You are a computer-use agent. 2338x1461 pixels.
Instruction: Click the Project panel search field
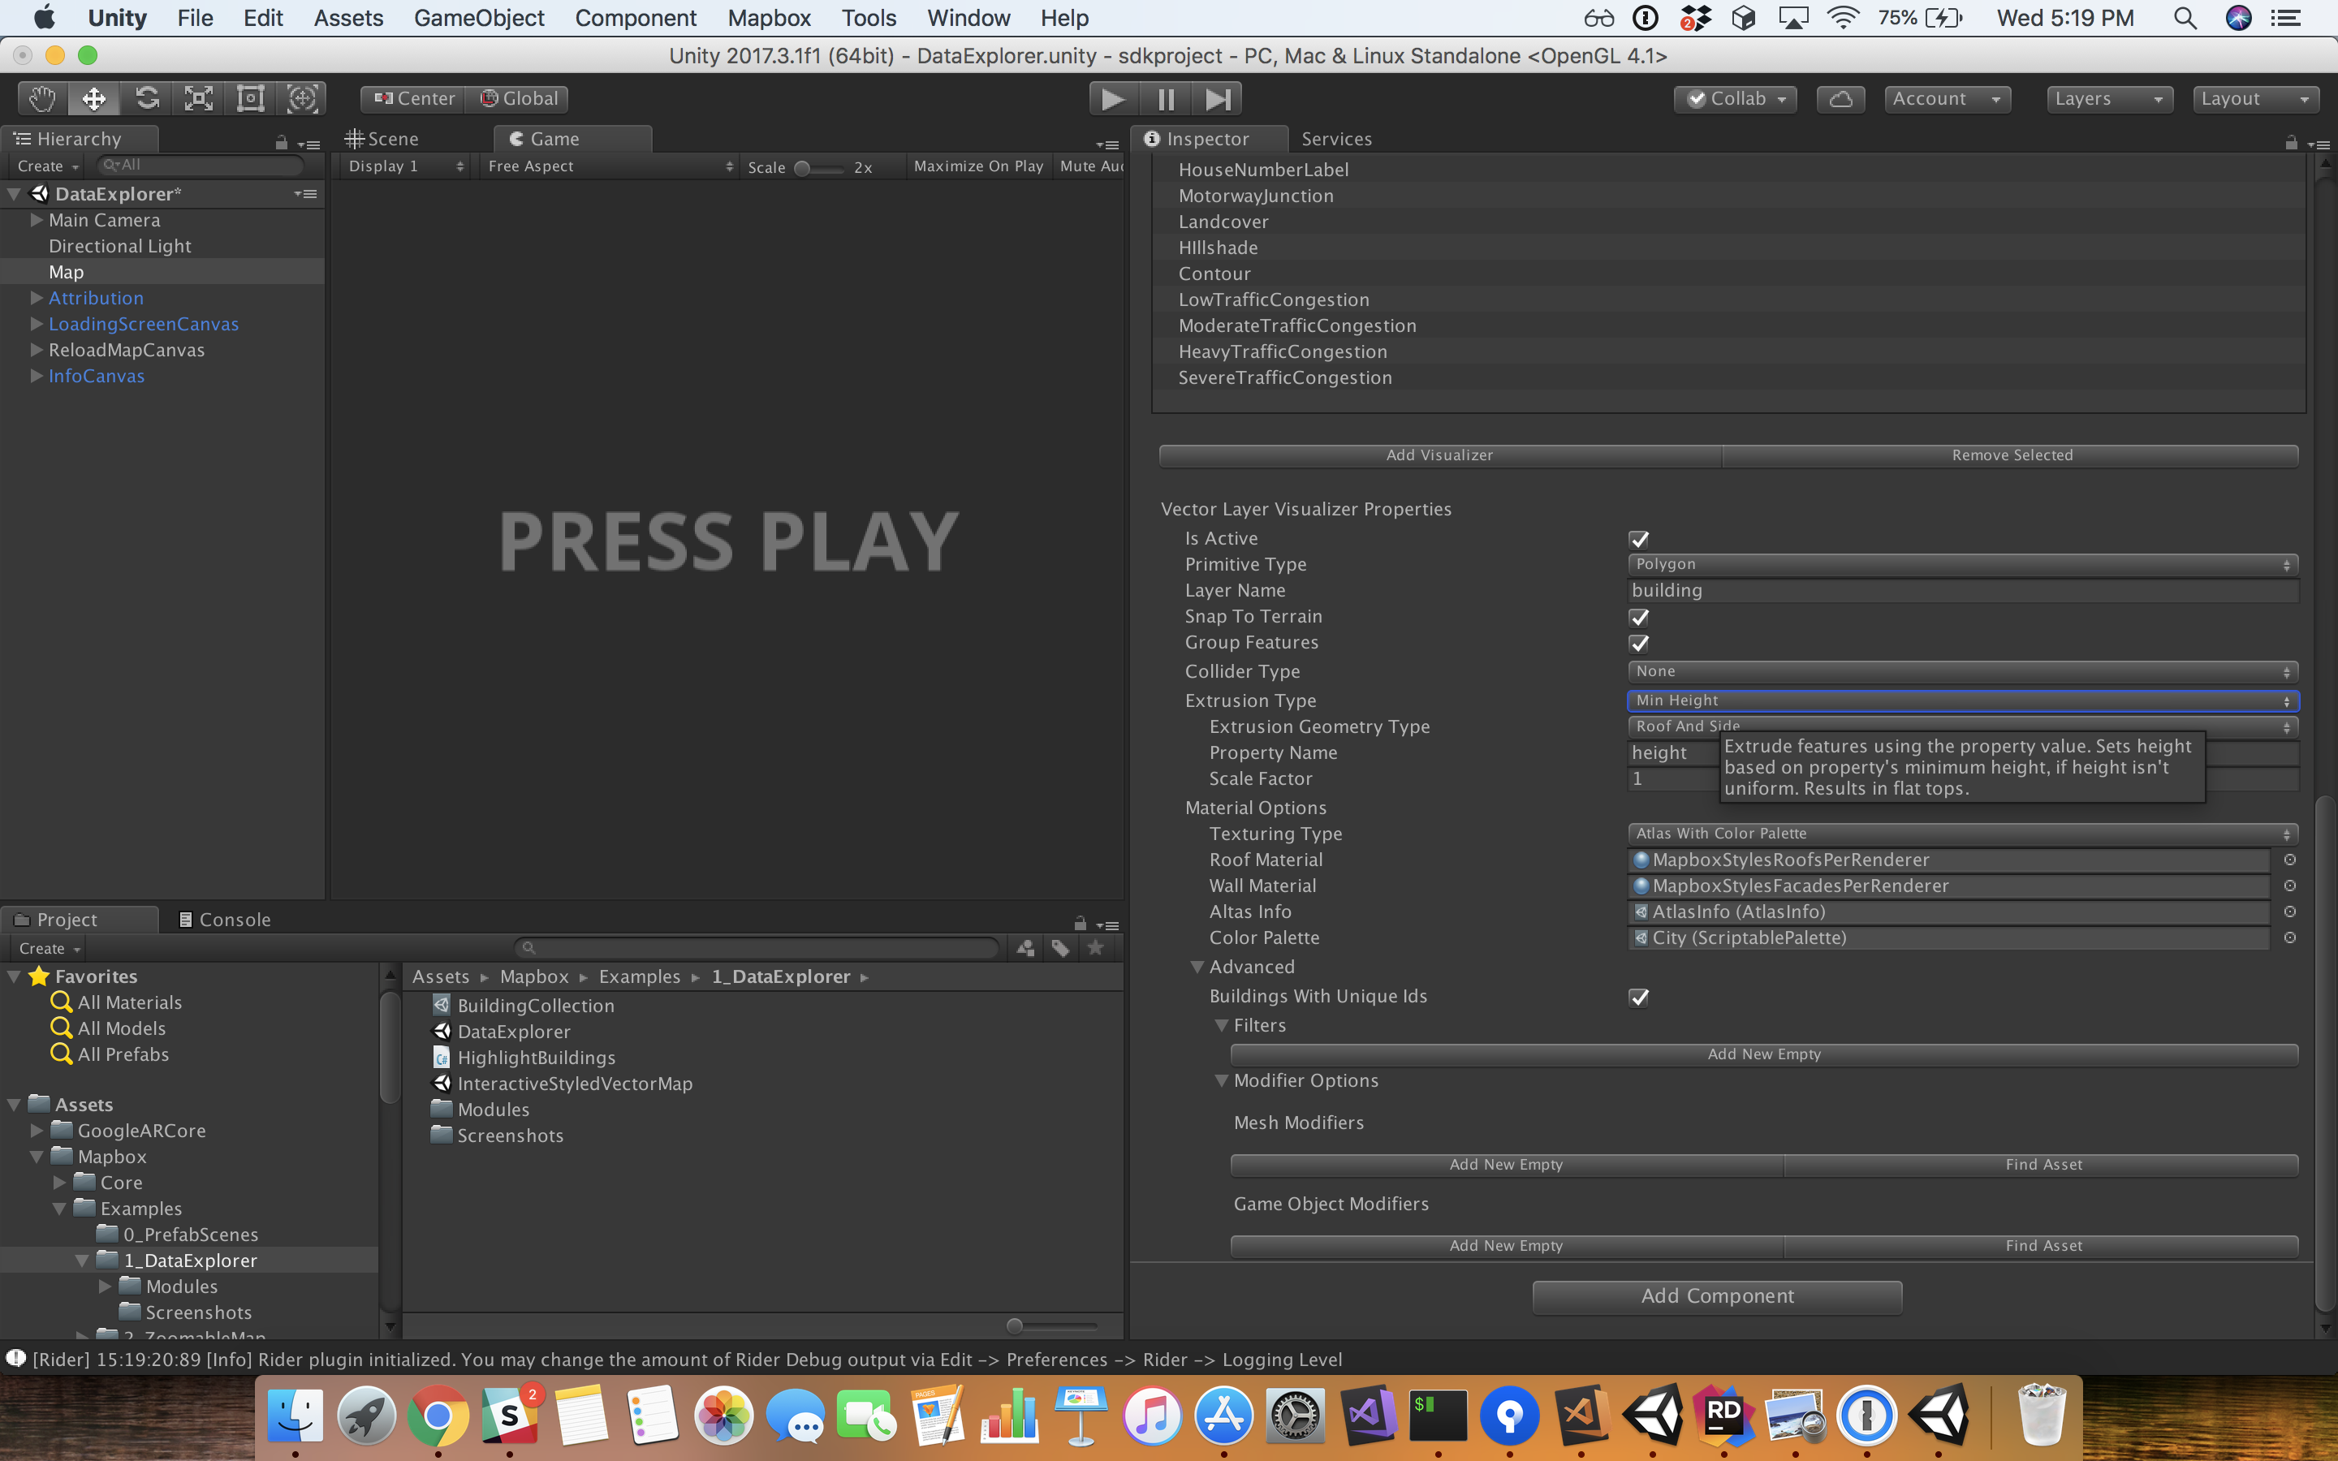click(x=758, y=948)
